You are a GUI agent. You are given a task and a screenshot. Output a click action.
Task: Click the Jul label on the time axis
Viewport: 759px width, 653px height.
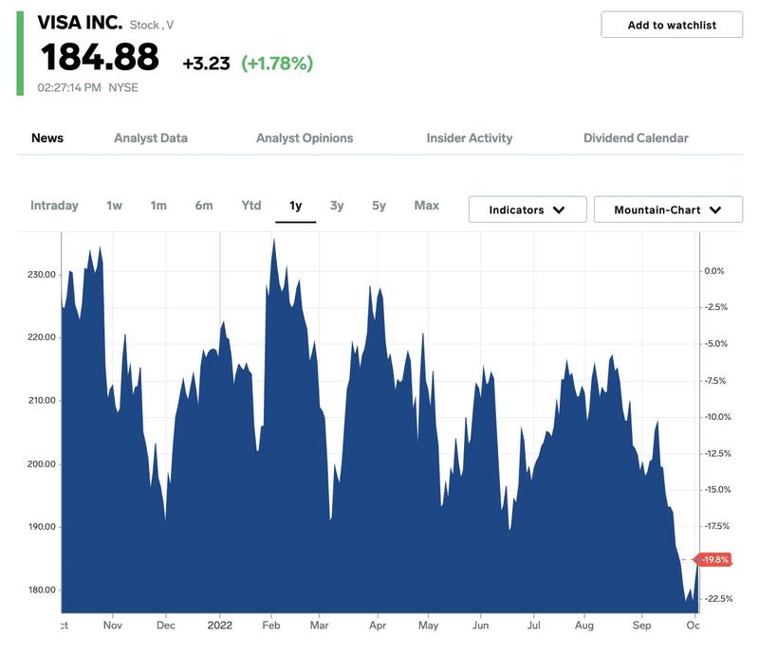[x=533, y=626]
